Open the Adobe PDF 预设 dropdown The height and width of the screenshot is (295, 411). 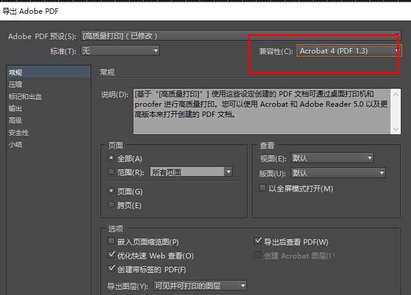(x=240, y=36)
